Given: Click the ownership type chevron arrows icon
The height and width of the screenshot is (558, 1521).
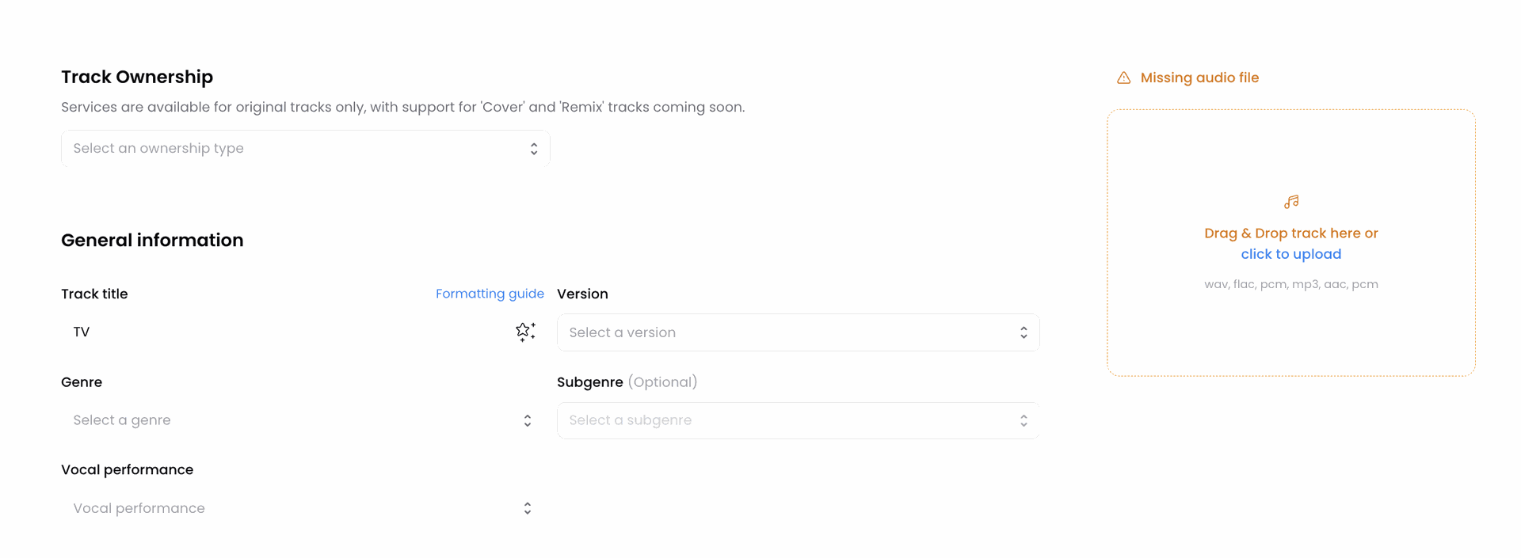Looking at the screenshot, I should 534,149.
